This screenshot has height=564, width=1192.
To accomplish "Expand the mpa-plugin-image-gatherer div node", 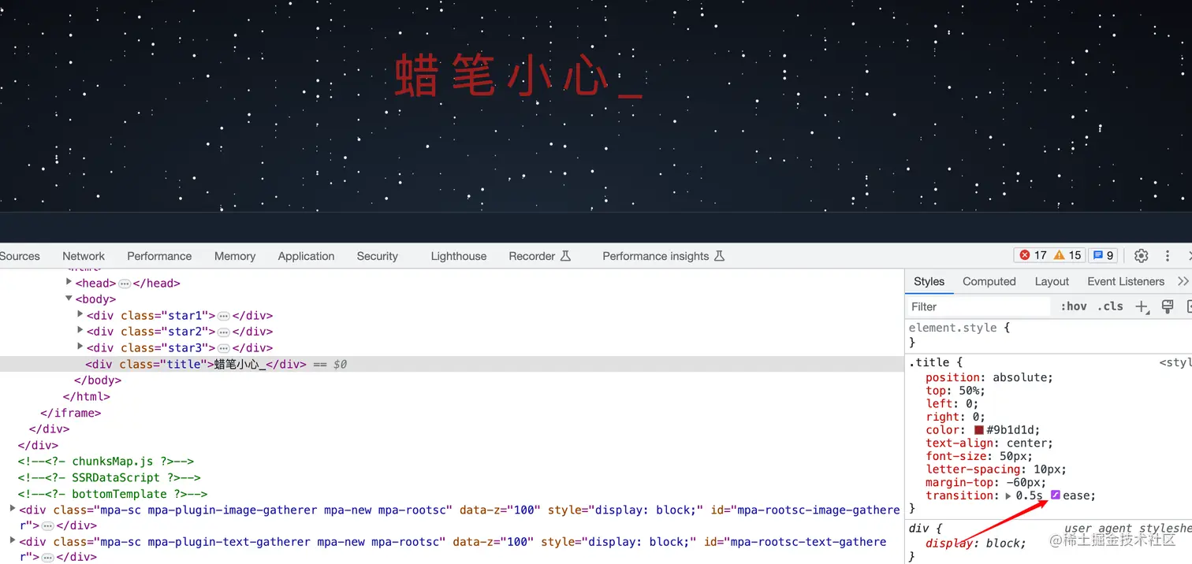I will coord(13,510).
